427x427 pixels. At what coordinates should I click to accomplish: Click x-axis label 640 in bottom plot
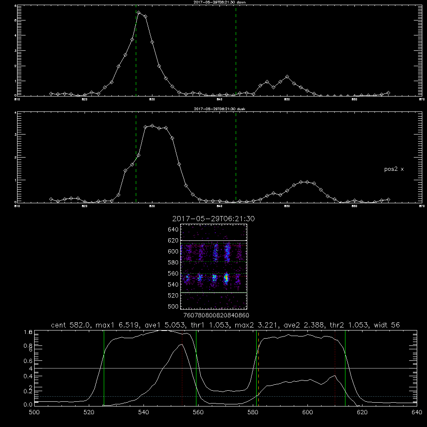pyautogui.click(x=417, y=412)
